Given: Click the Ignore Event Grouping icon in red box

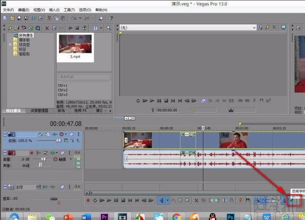Looking at the screenshot, I should 292,201.
